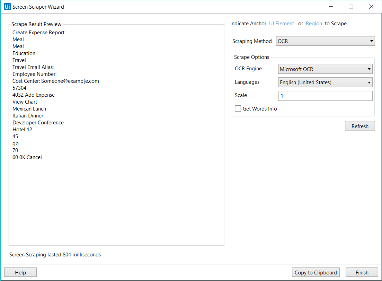The width and height of the screenshot is (382, 281).
Task: Click the "Italian Dinner" preview line
Action: point(28,116)
